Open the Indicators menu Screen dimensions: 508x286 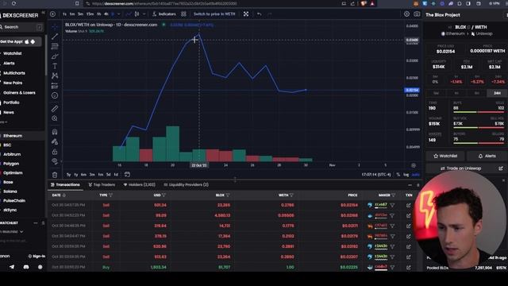164,14
